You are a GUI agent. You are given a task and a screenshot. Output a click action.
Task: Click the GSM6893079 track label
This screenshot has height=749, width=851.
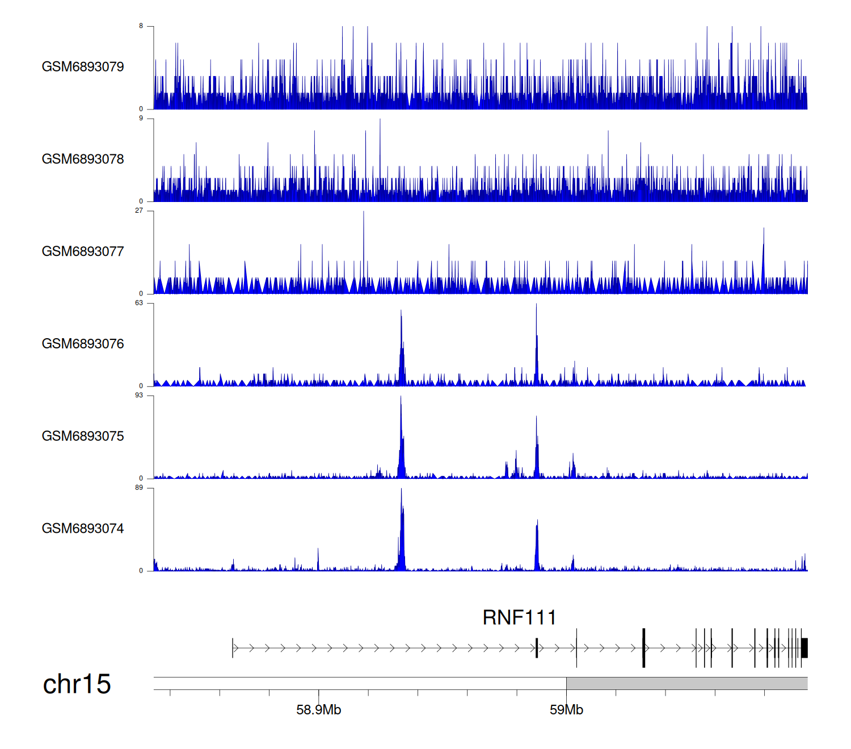click(83, 67)
